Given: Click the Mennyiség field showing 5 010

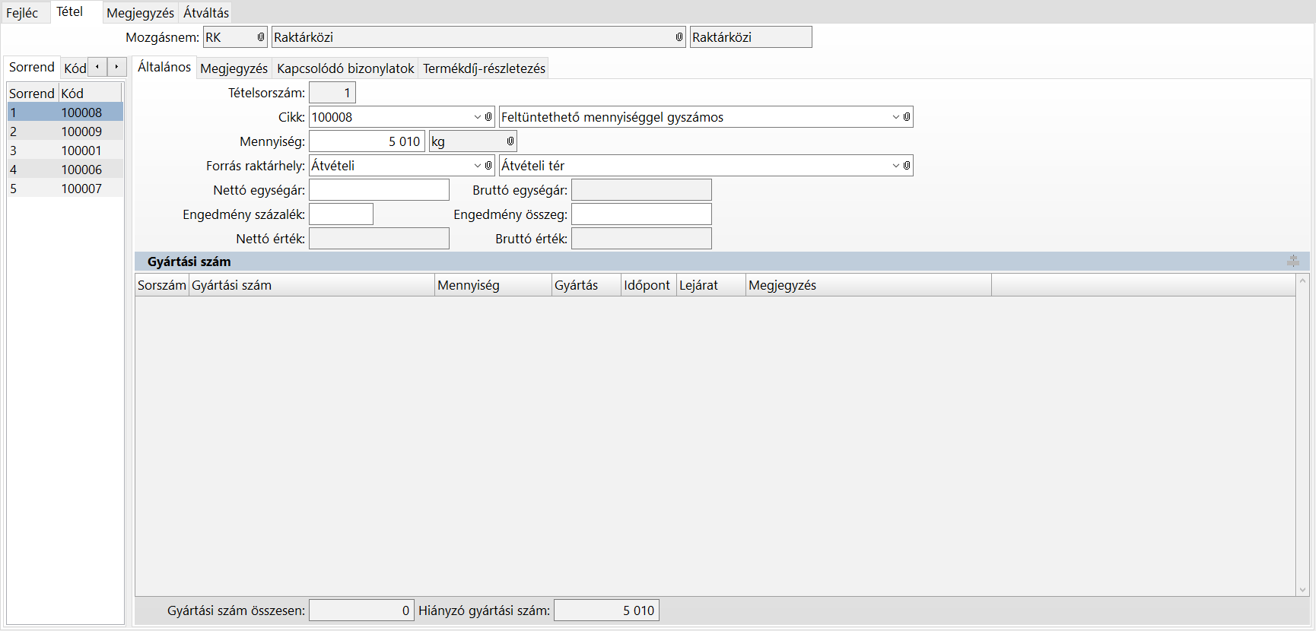Looking at the screenshot, I should [x=367, y=141].
